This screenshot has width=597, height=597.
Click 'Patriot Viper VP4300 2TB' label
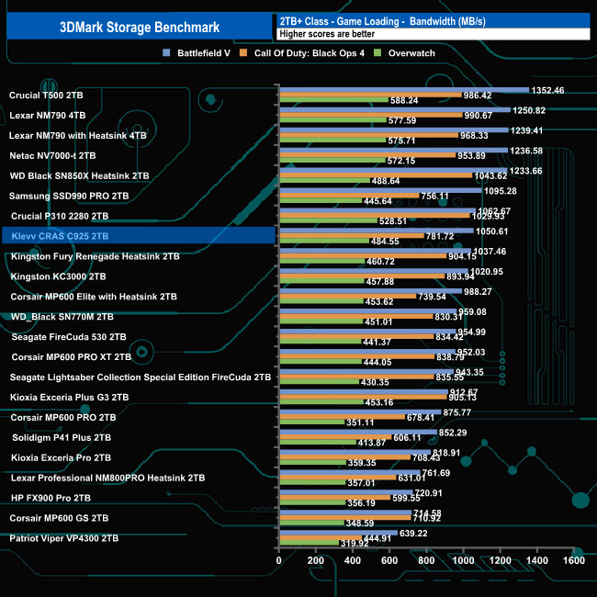(x=64, y=538)
